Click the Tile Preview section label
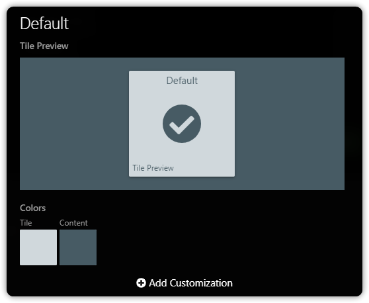369x303 pixels. point(44,46)
